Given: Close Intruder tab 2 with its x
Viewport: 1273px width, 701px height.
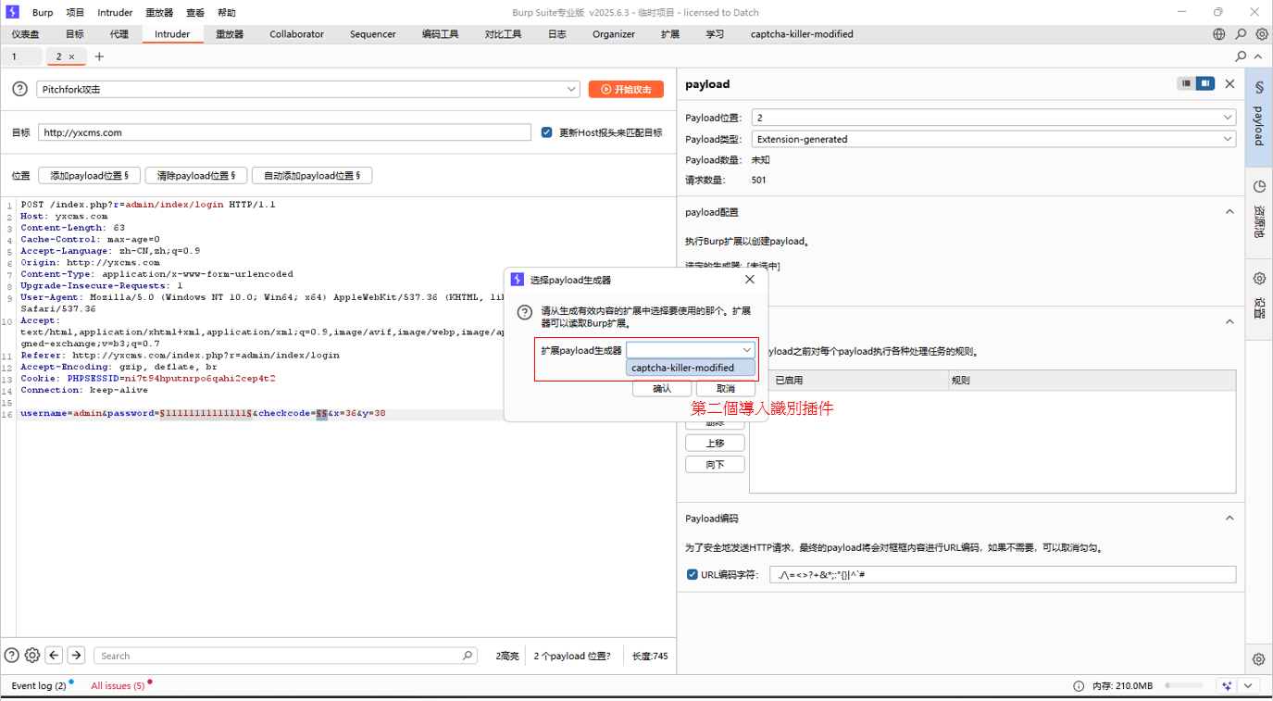Looking at the screenshot, I should click(71, 56).
